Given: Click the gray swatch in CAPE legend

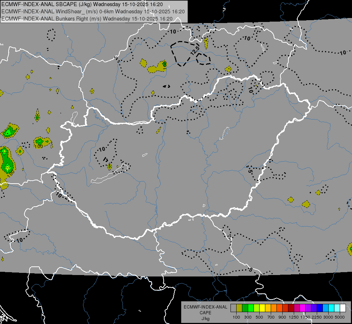Looking at the screenshot, I should click(233, 308).
